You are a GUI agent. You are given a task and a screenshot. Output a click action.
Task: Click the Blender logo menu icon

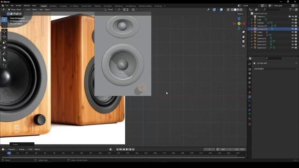point(3,6)
